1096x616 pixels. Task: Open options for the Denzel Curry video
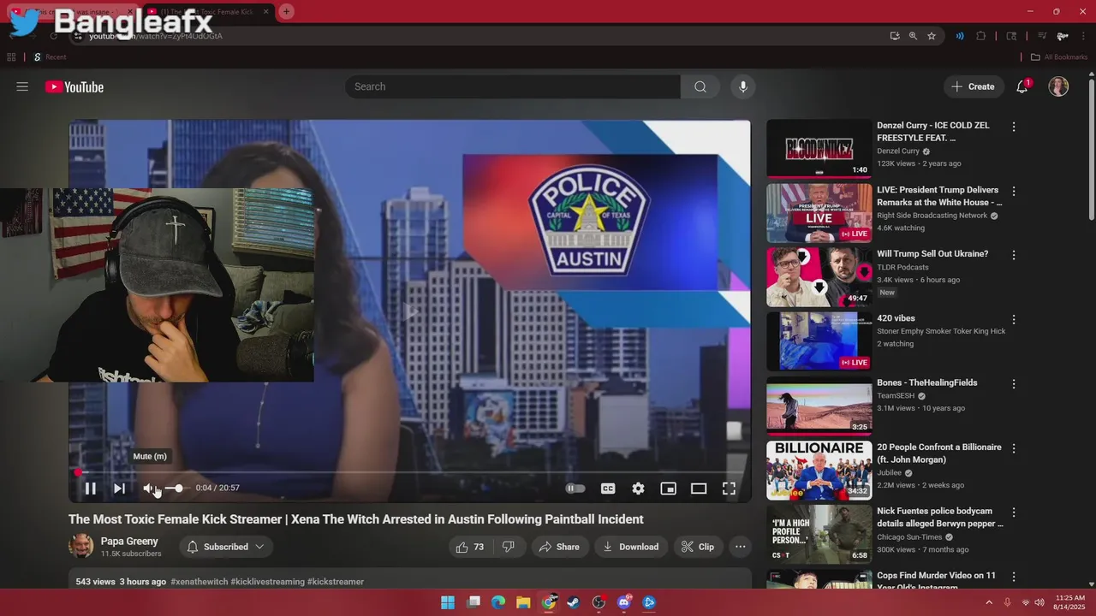pos(1014,127)
